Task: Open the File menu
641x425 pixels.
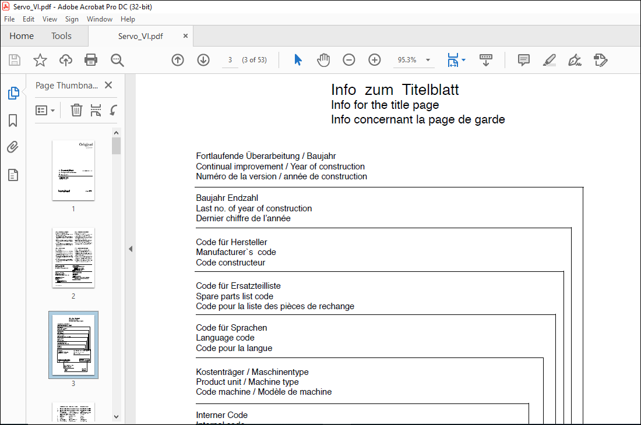Action: pos(9,19)
